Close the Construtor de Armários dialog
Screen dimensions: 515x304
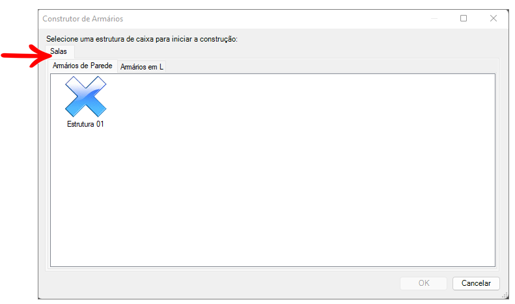pyautogui.click(x=493, y=19)
